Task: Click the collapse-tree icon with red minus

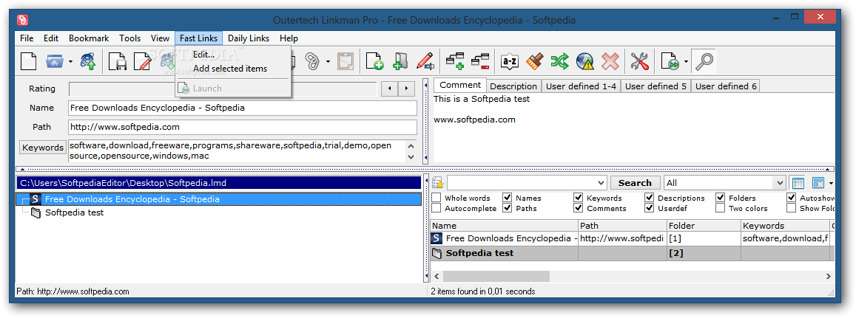Action: 480,61
